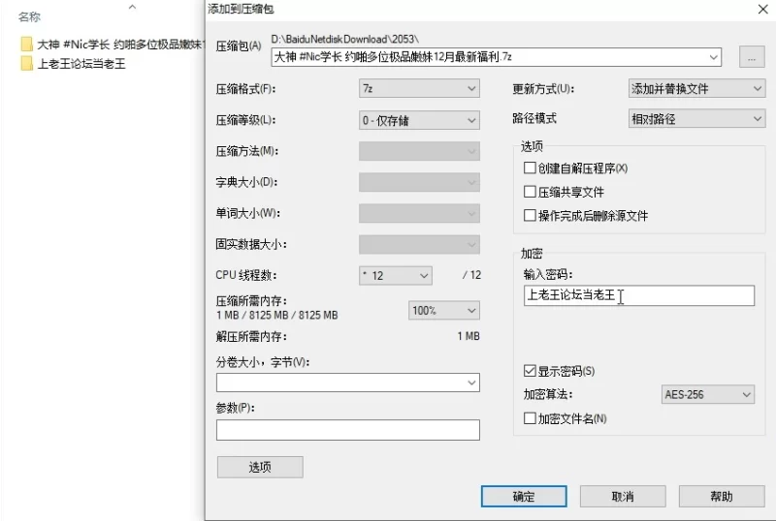Click the browse (...) button for archive path

(752, 57)
